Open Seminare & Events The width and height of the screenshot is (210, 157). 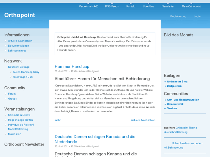[19, 115]
